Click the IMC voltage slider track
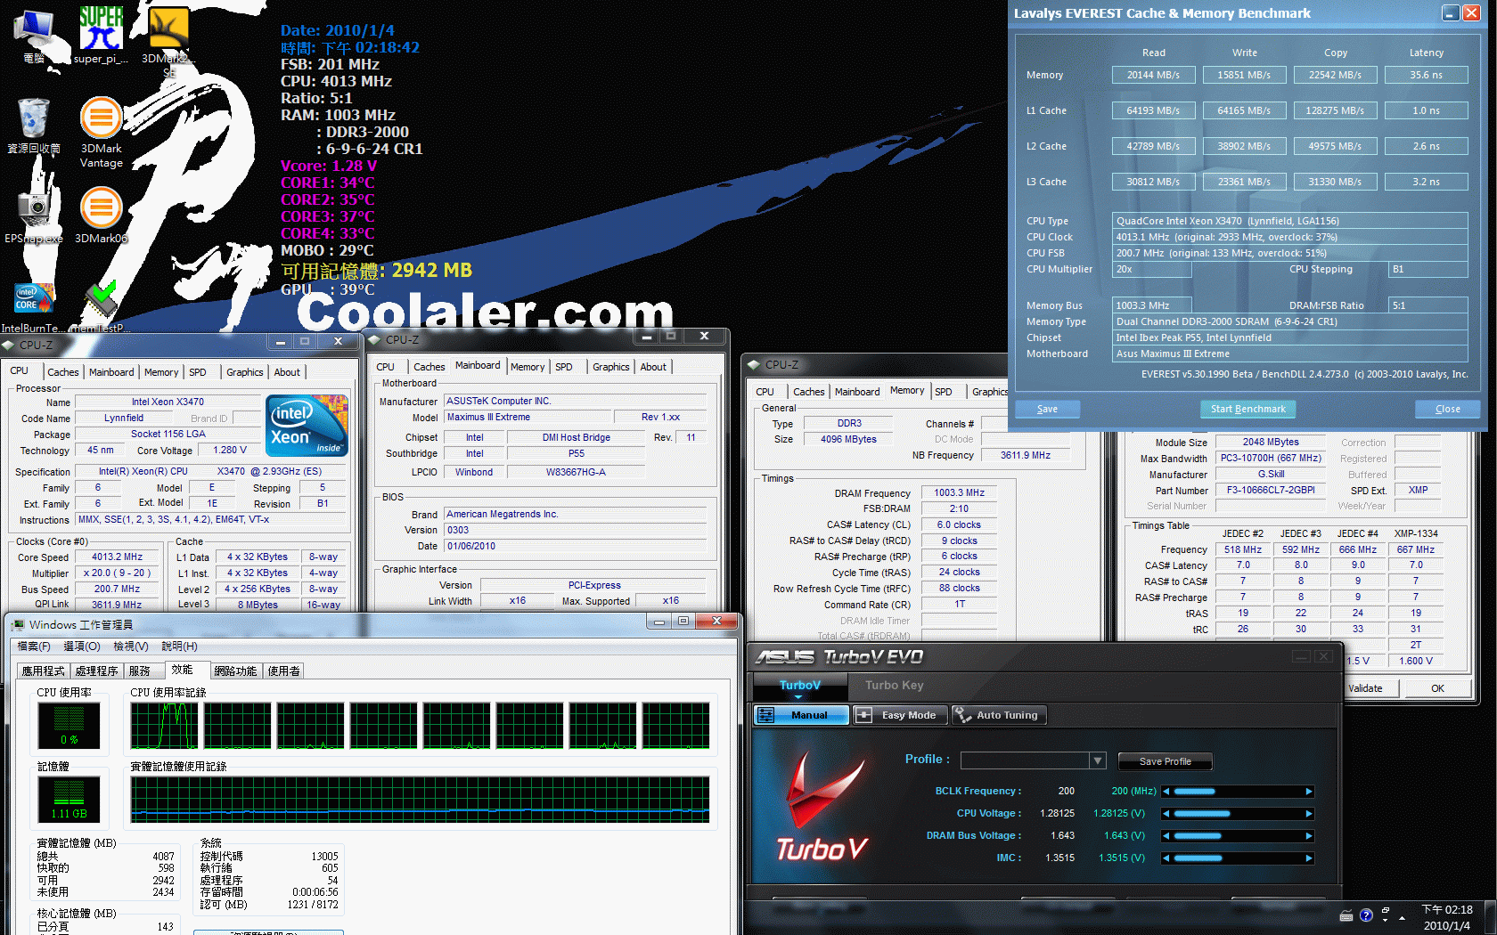Screen dimensions: 1497x935 click(x=1238, y=858)
